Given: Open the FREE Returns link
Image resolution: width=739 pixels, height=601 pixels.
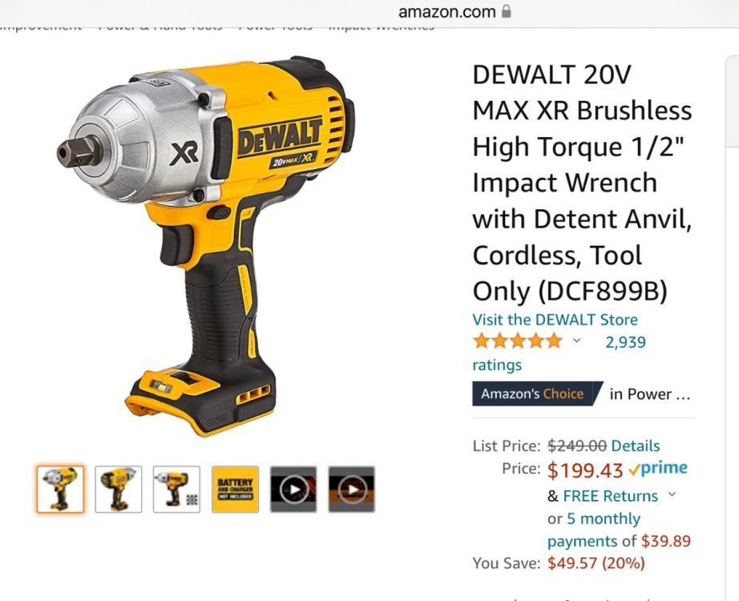Looking at the screenshot, I should point(610,496).
